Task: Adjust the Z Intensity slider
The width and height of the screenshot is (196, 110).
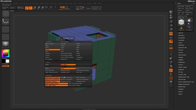Action: pos(65,9)
